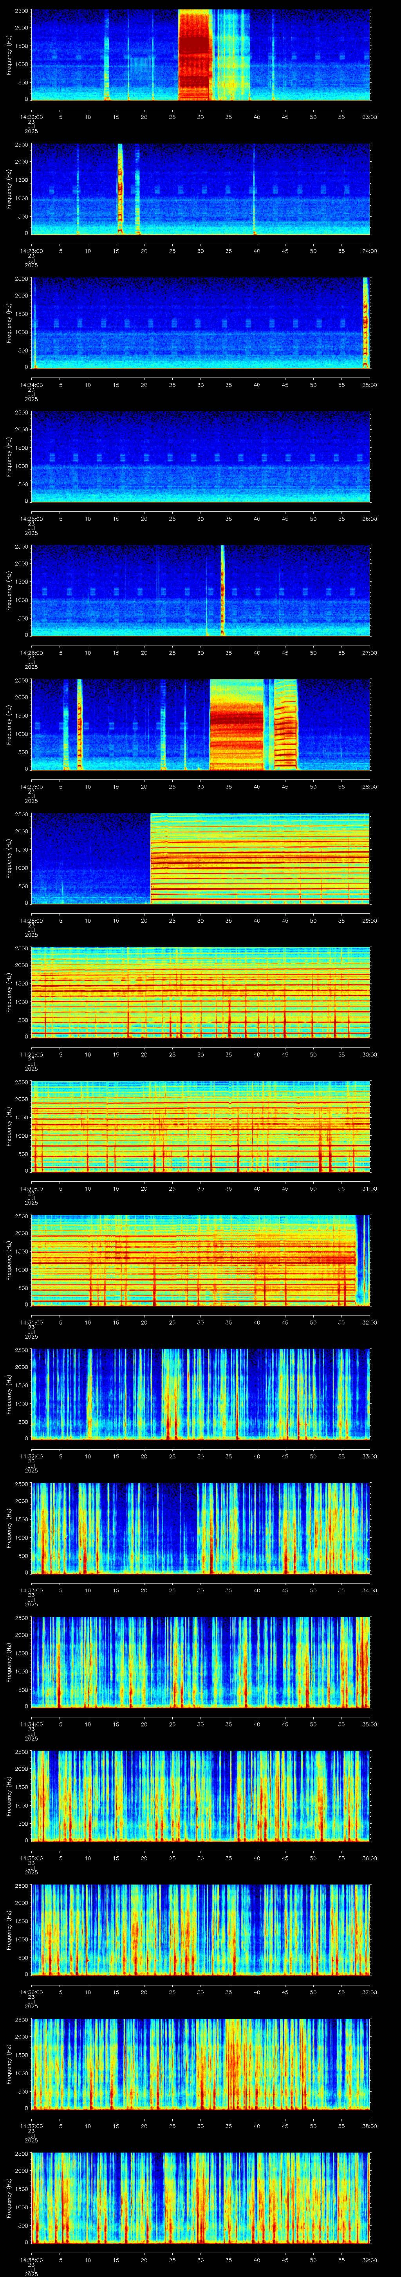Click the 14:35:00 spectrogram panel
The width and height of the screenshot is (401, 2277).
[x=201, y=1796]
